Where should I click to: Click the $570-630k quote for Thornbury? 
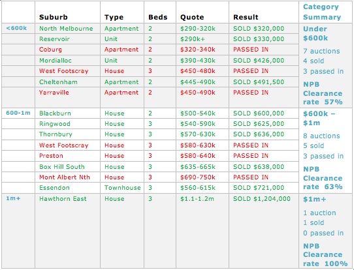tap(197, 134)
